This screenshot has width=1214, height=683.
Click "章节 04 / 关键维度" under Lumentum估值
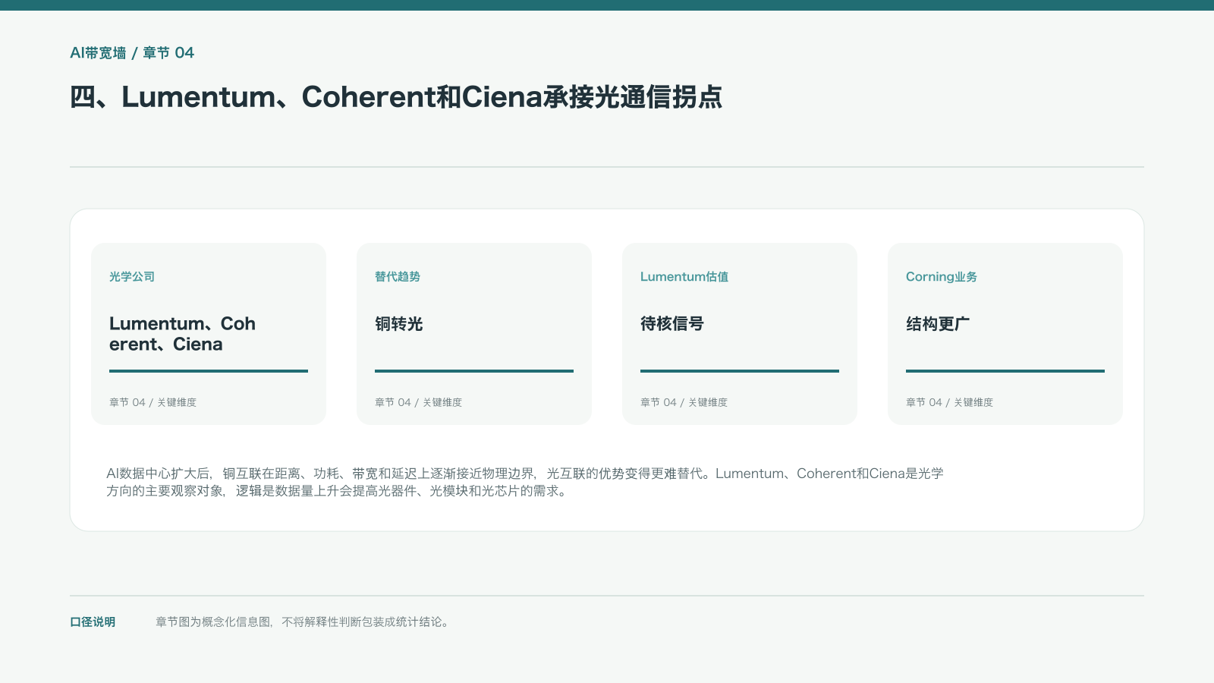tap(684, 402)
